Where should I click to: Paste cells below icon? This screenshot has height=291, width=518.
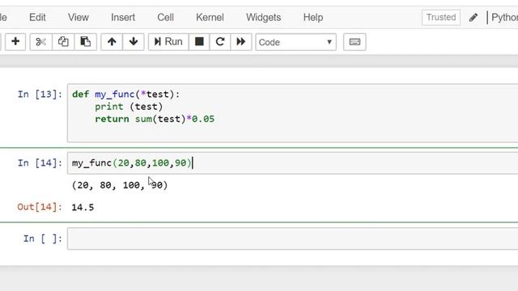(x=85, y=42)
